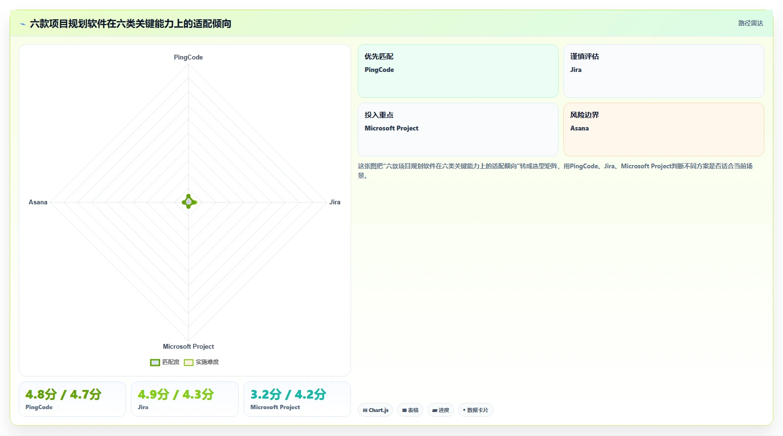Click the 实施难度 light green legend swatch
Image resolution: width=783 pixels, height=436 pixels.
189,363
